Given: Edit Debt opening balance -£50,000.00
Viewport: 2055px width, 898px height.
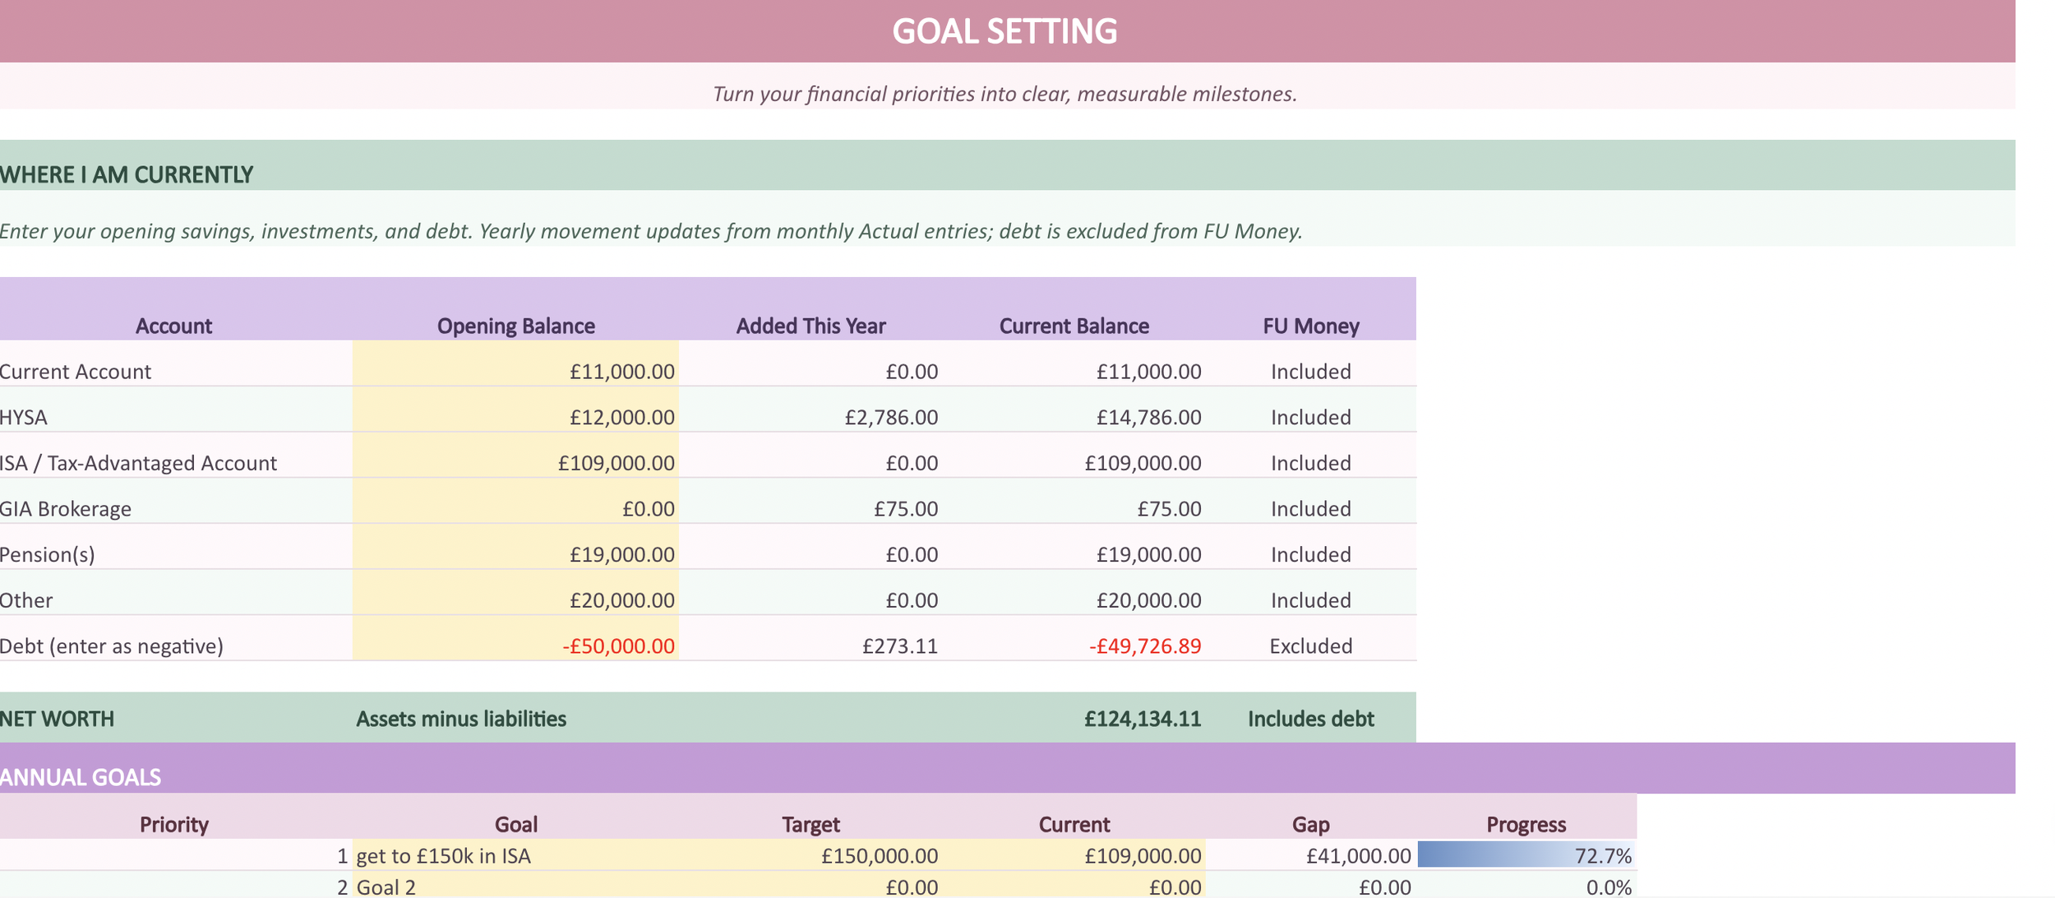Looking at the screenshot, I should (x=516, y=638).
